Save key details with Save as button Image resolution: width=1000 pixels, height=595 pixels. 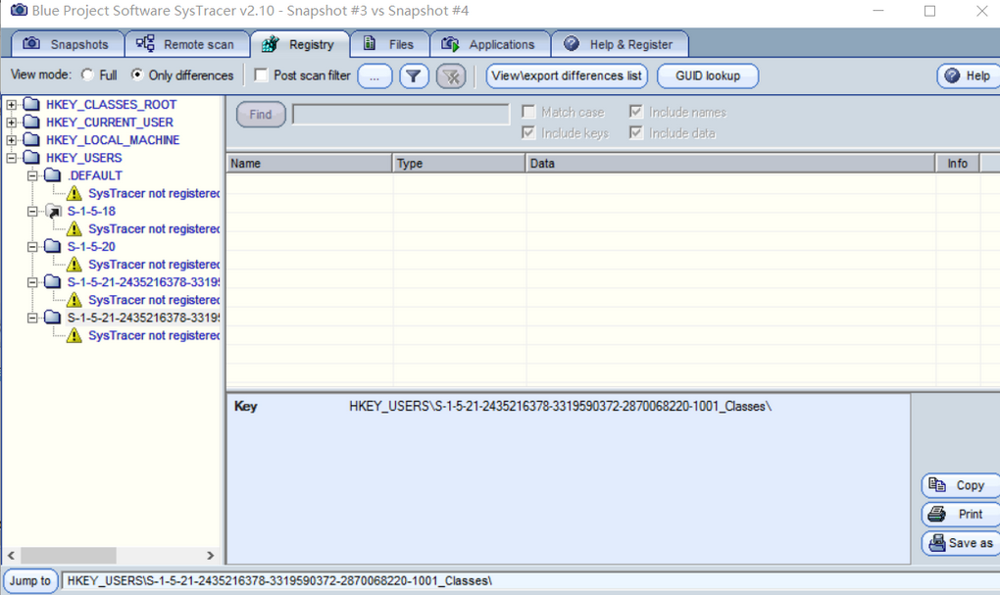[961, 543]
